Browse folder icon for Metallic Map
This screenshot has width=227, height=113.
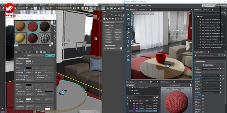point(221,82)
